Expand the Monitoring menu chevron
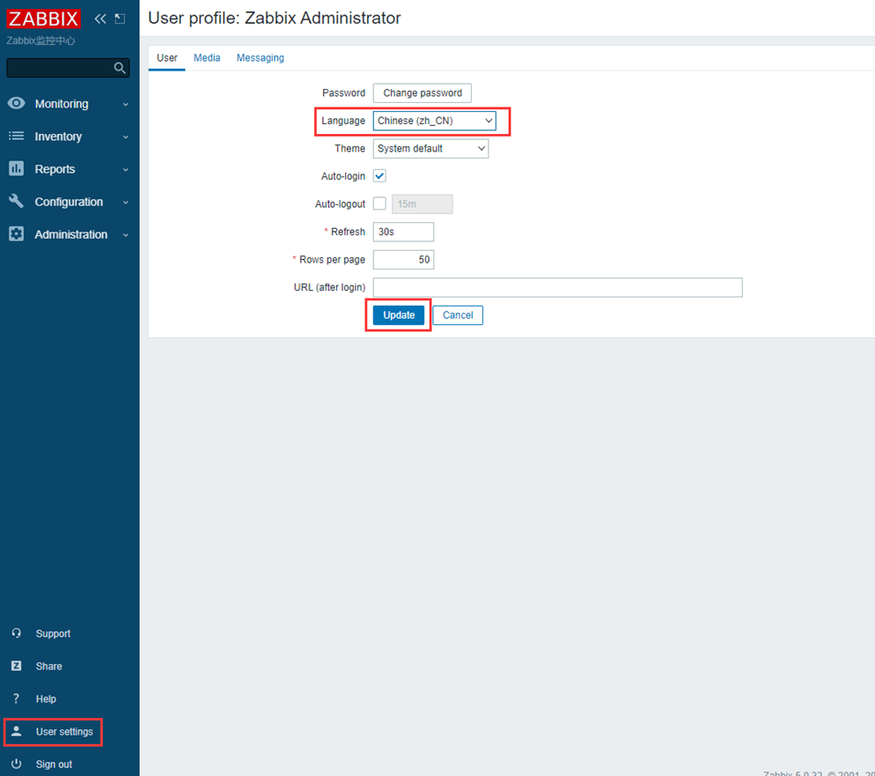 126,105
